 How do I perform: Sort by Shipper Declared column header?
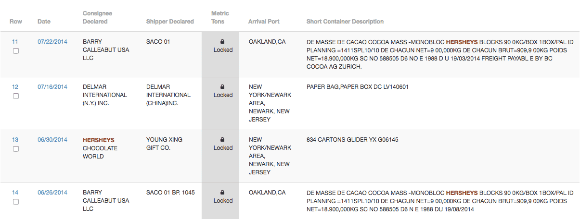click(x=170, y=22)
